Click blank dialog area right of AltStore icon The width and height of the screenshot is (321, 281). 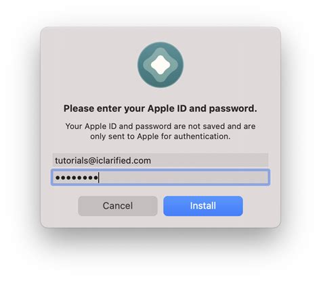pyautogui.click(x=230, y=66)
